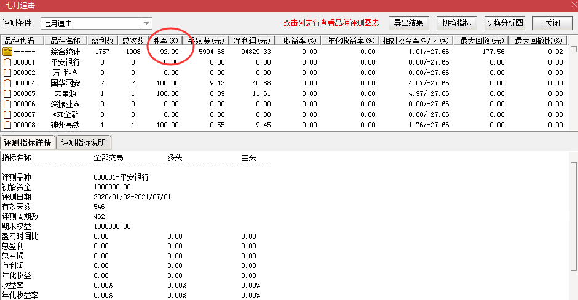Click the 综合统计 summary folder icon
Image resolution: width=578 pixels, height=300 pixels.
pyautogui.click(x=7, y=52)
